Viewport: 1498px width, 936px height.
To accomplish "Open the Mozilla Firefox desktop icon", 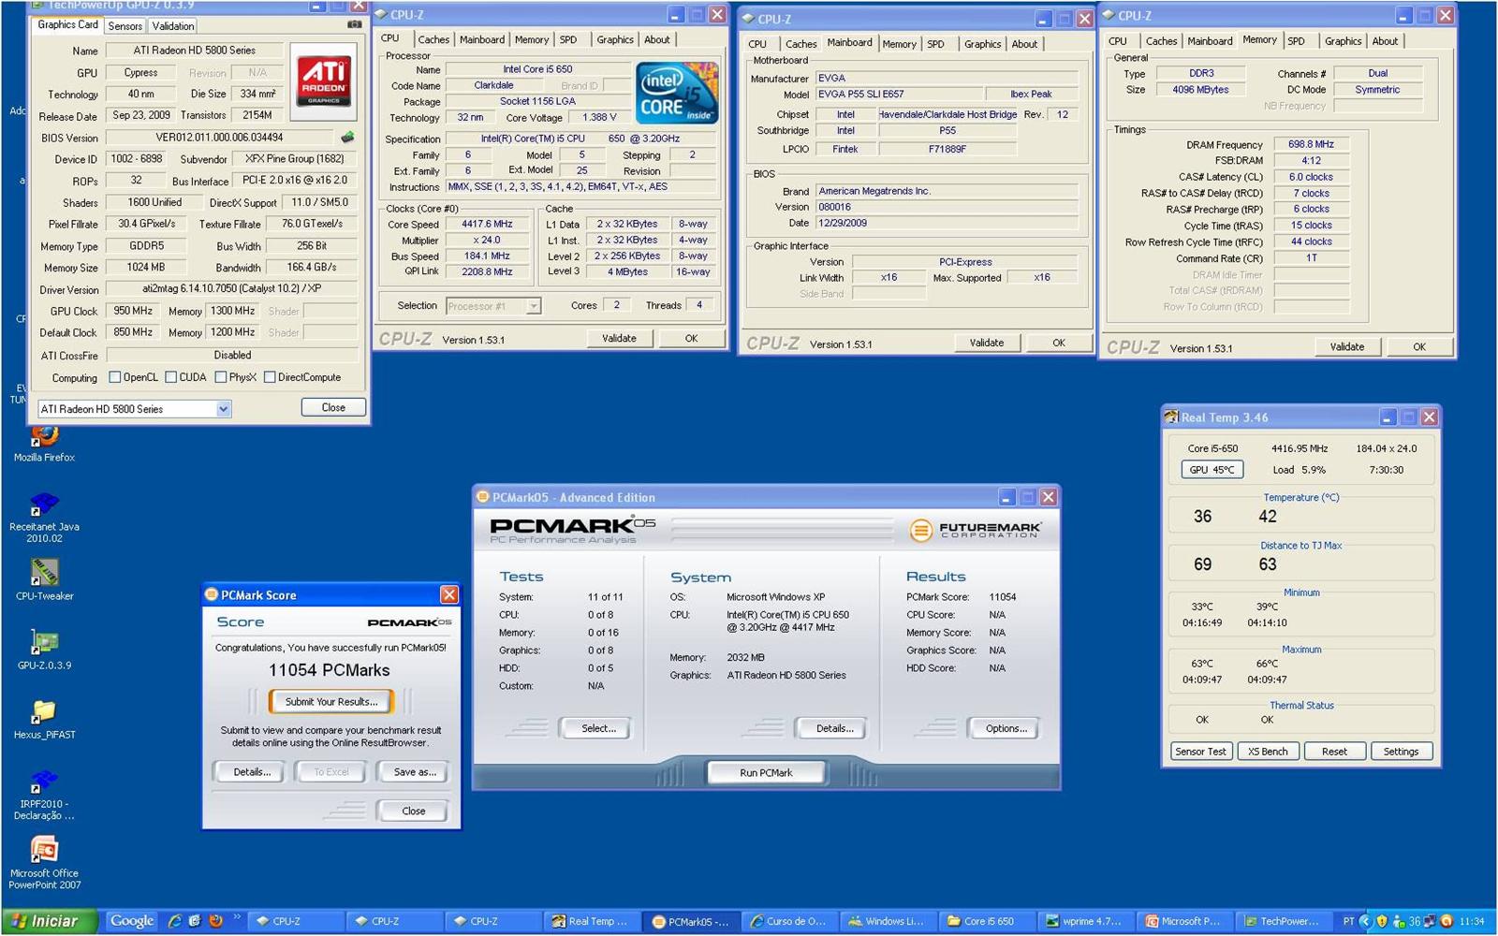I will 44,444.
